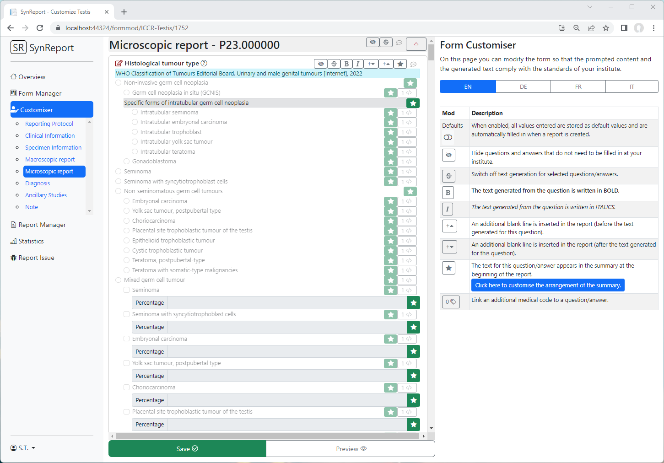Toggle italics for Histological tumour type question
Viewport: 664px width, 463px height.
[x=358, y=64]
